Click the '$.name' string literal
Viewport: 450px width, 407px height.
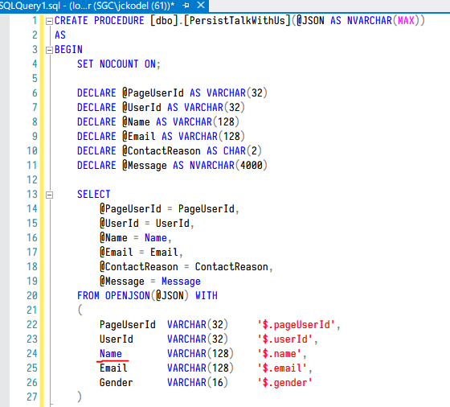280,354
